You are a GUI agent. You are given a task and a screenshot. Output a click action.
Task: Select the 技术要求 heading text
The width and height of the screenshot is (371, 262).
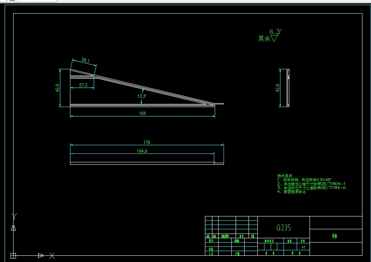click(285, 176)
